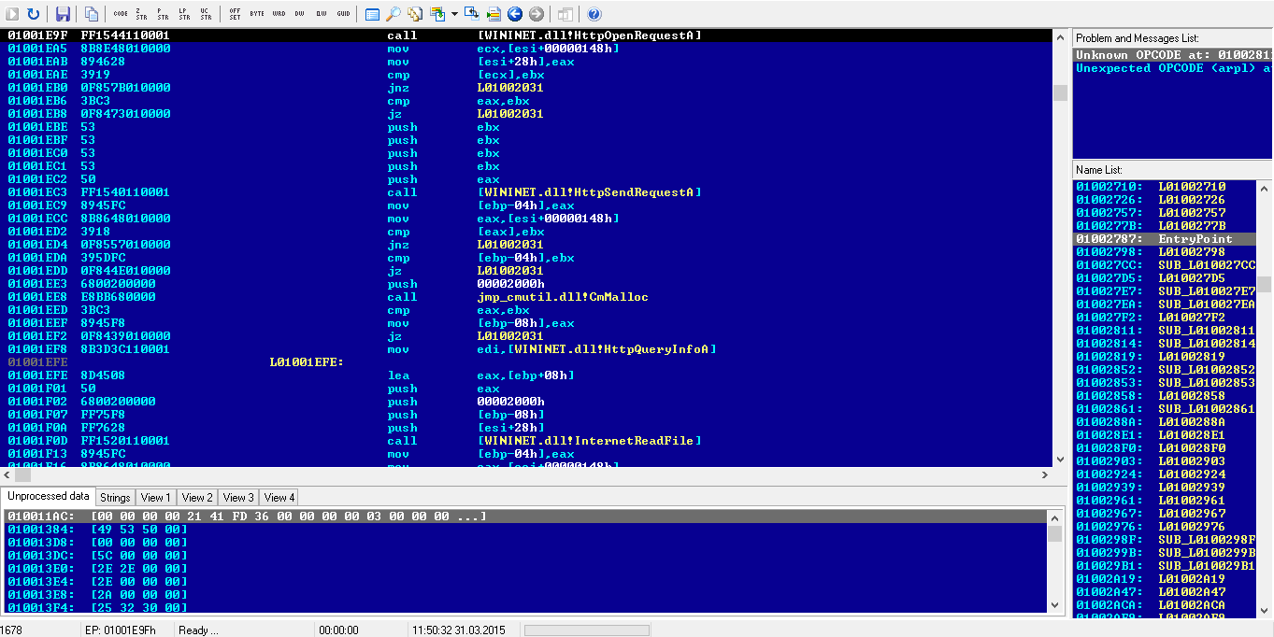The width and height of the screenshot is (1274, 637).
Task: Click the window swap arrows icon
Action: point(472,14)
